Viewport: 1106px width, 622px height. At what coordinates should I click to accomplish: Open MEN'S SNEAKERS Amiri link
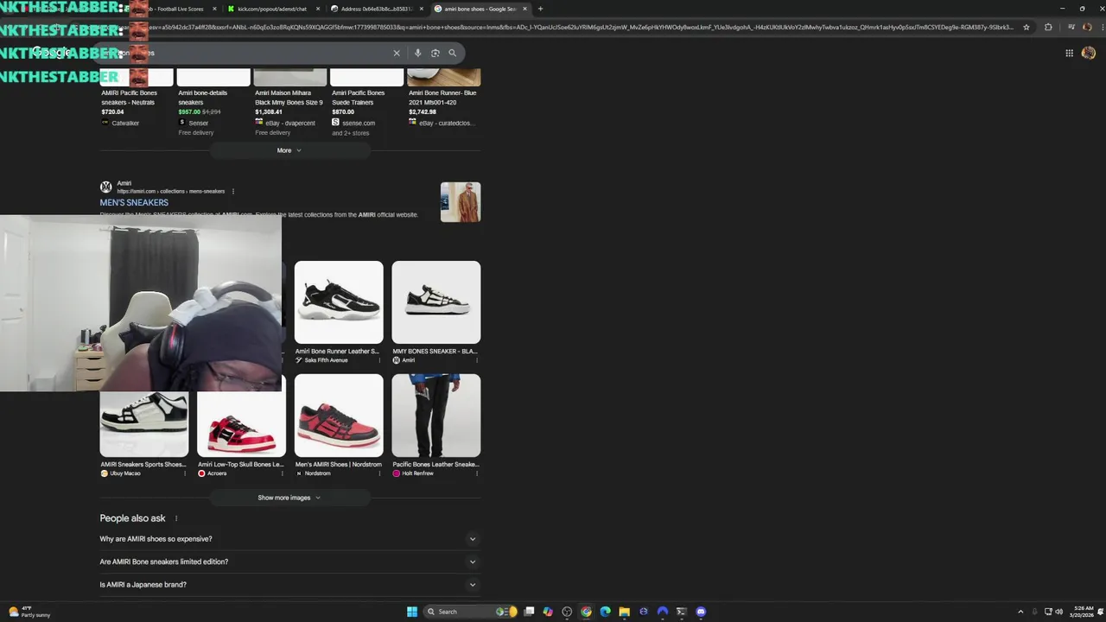134,203
